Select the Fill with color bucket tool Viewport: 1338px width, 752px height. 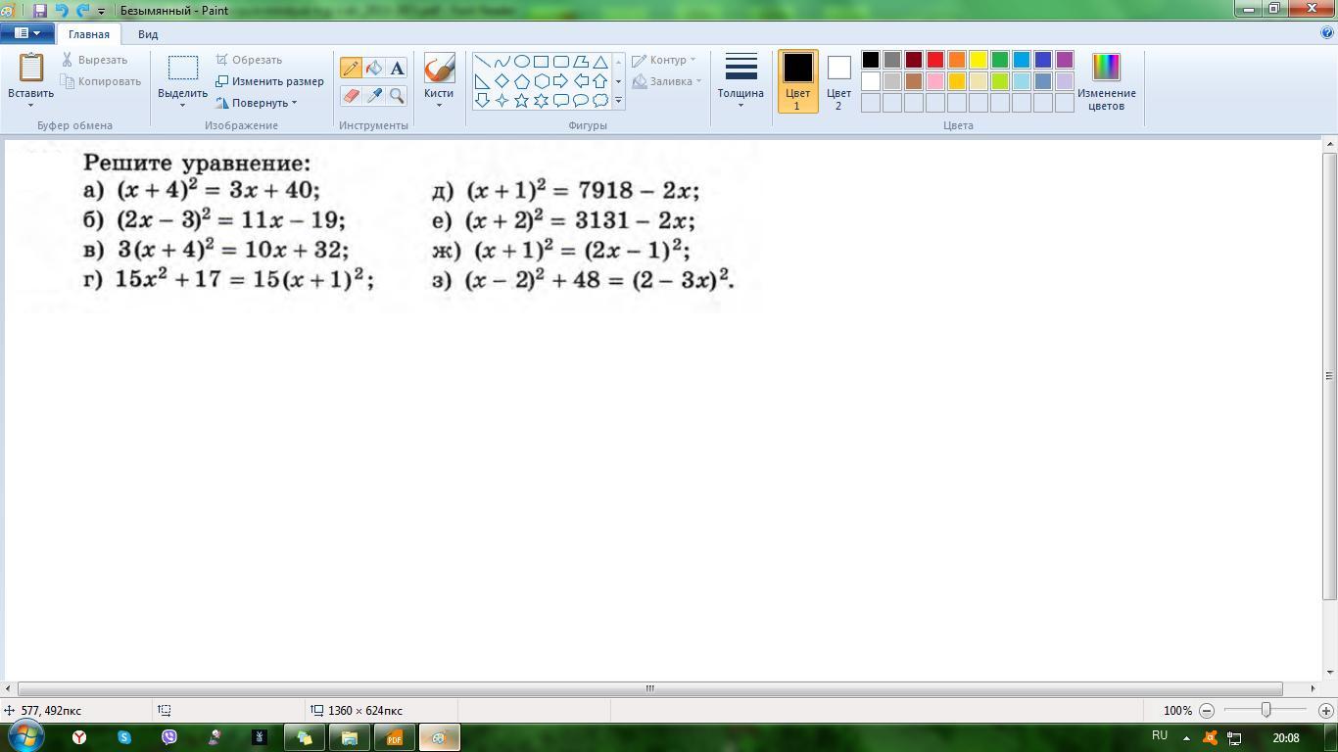[374, 68]
